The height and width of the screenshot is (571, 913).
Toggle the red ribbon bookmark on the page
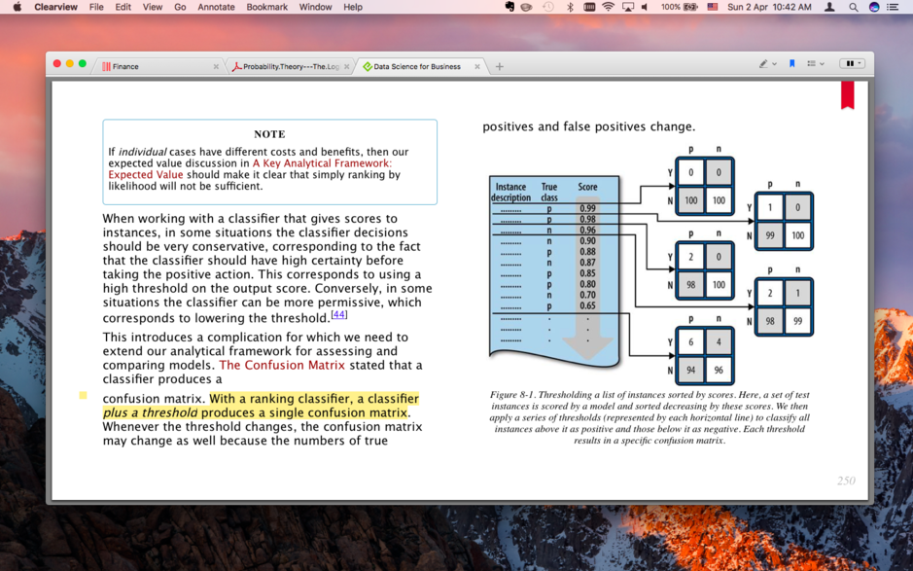848,93
